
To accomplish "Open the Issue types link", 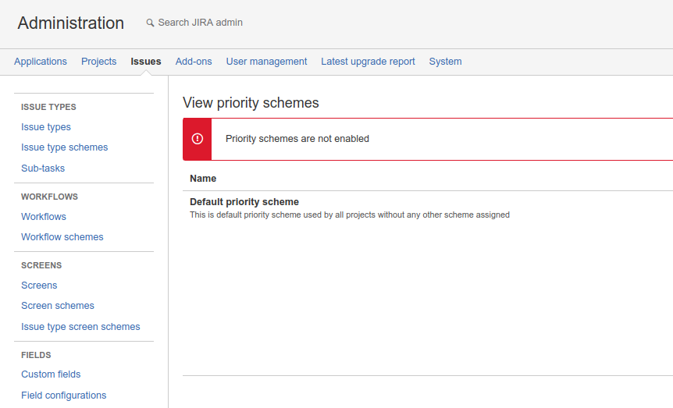I will [x=46, y=127].
